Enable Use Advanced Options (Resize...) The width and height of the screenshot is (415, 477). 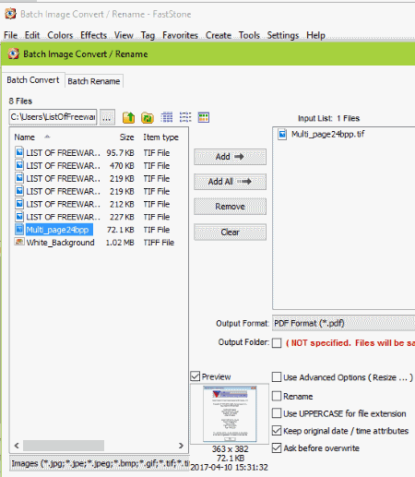pyautogui.click(x=277, y=377)
